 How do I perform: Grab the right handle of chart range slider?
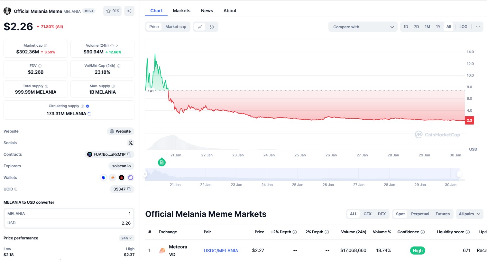pyautogui.click(x=459, y=174)
